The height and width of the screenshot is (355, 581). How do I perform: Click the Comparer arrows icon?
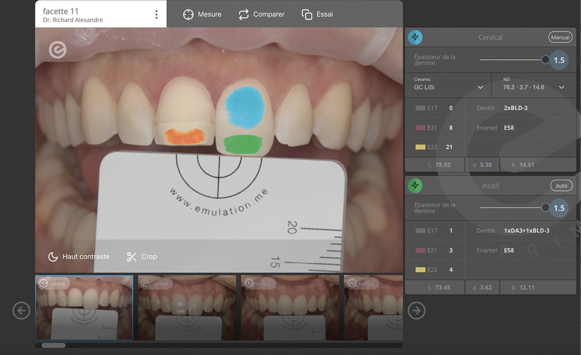tap(243, 15)
